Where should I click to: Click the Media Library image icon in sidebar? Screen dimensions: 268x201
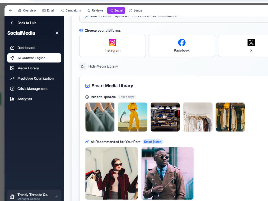pos(12,68)
